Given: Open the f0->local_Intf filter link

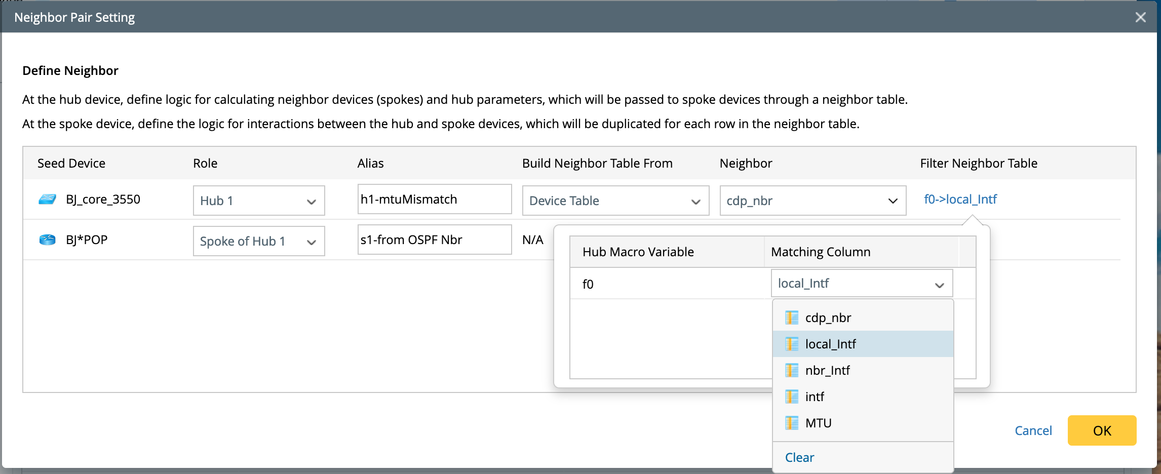Looking at the screenshot, I should (960, 200).
